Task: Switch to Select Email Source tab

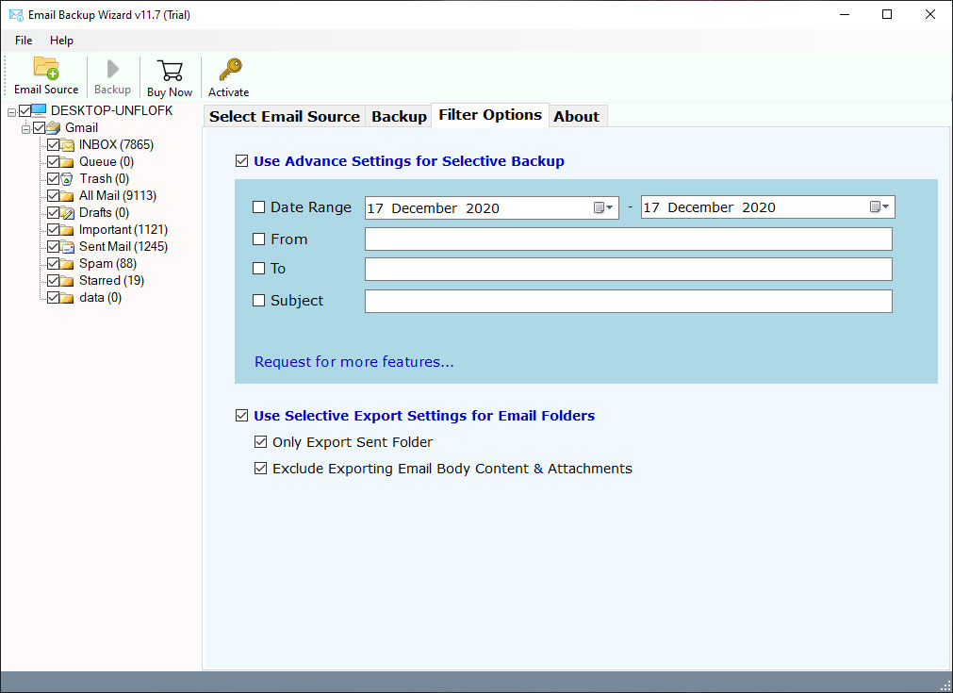Action: click(x=285, y=116)
